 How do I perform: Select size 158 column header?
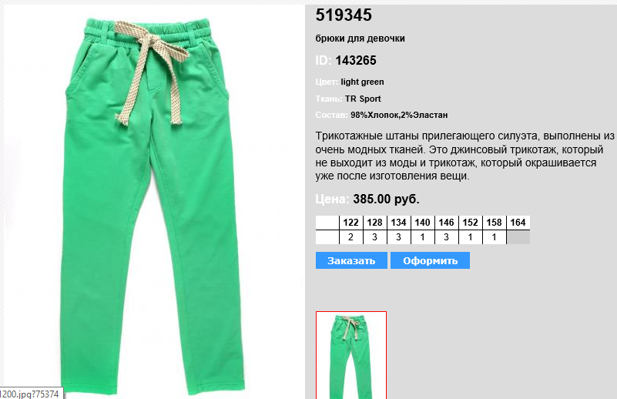pos(495,223)
